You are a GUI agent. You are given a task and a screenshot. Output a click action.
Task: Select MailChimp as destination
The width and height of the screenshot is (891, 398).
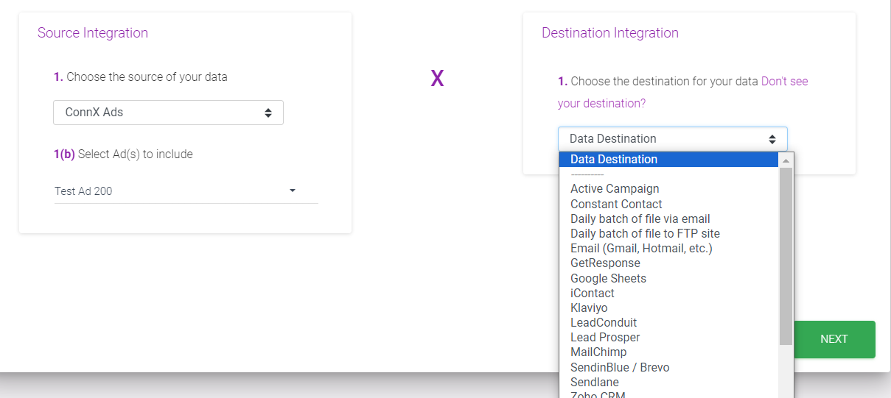[x=598, y=352]
